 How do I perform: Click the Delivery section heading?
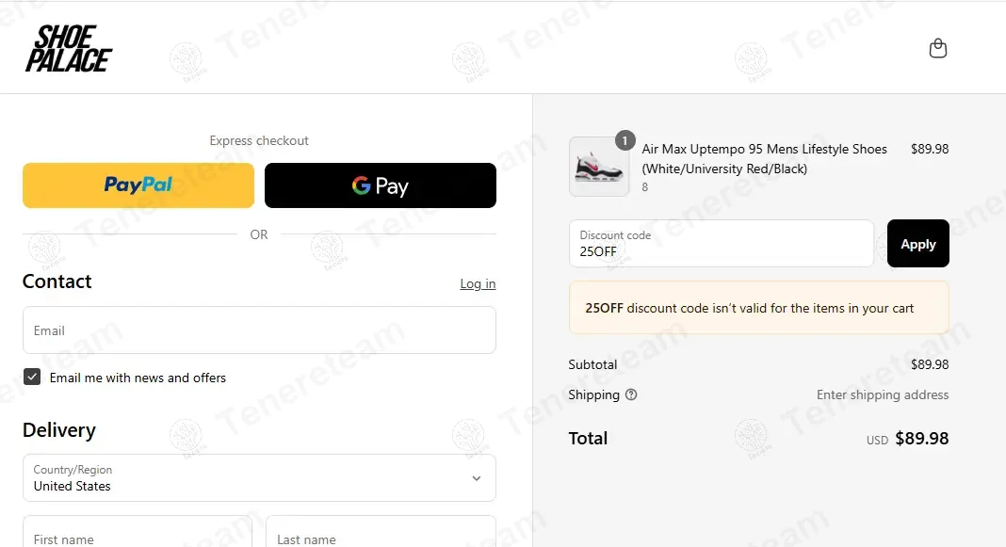tap(59, 430)
